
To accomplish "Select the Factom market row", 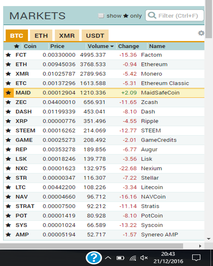I will coord(104,55).
